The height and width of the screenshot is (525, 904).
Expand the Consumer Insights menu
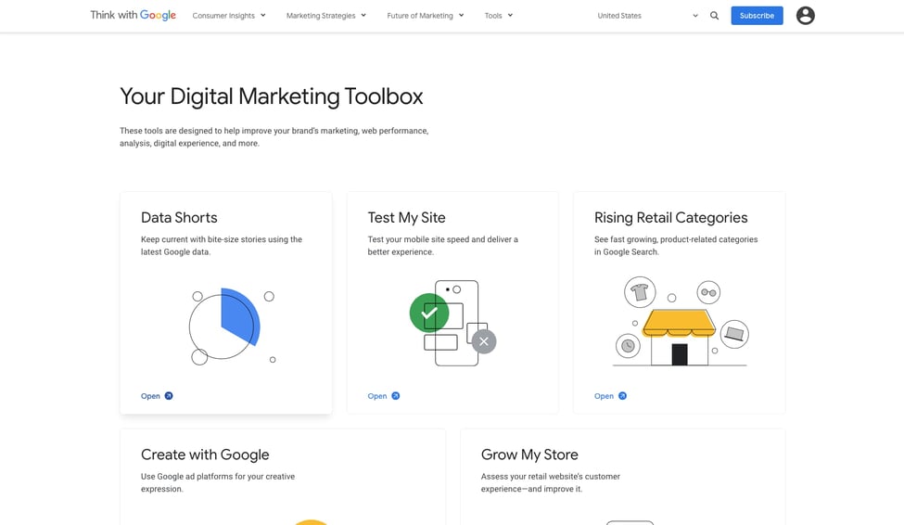[229, 16]
